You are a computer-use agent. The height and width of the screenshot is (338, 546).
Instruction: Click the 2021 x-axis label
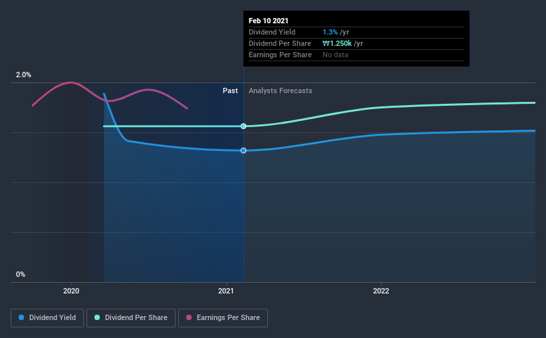[226, 291]
